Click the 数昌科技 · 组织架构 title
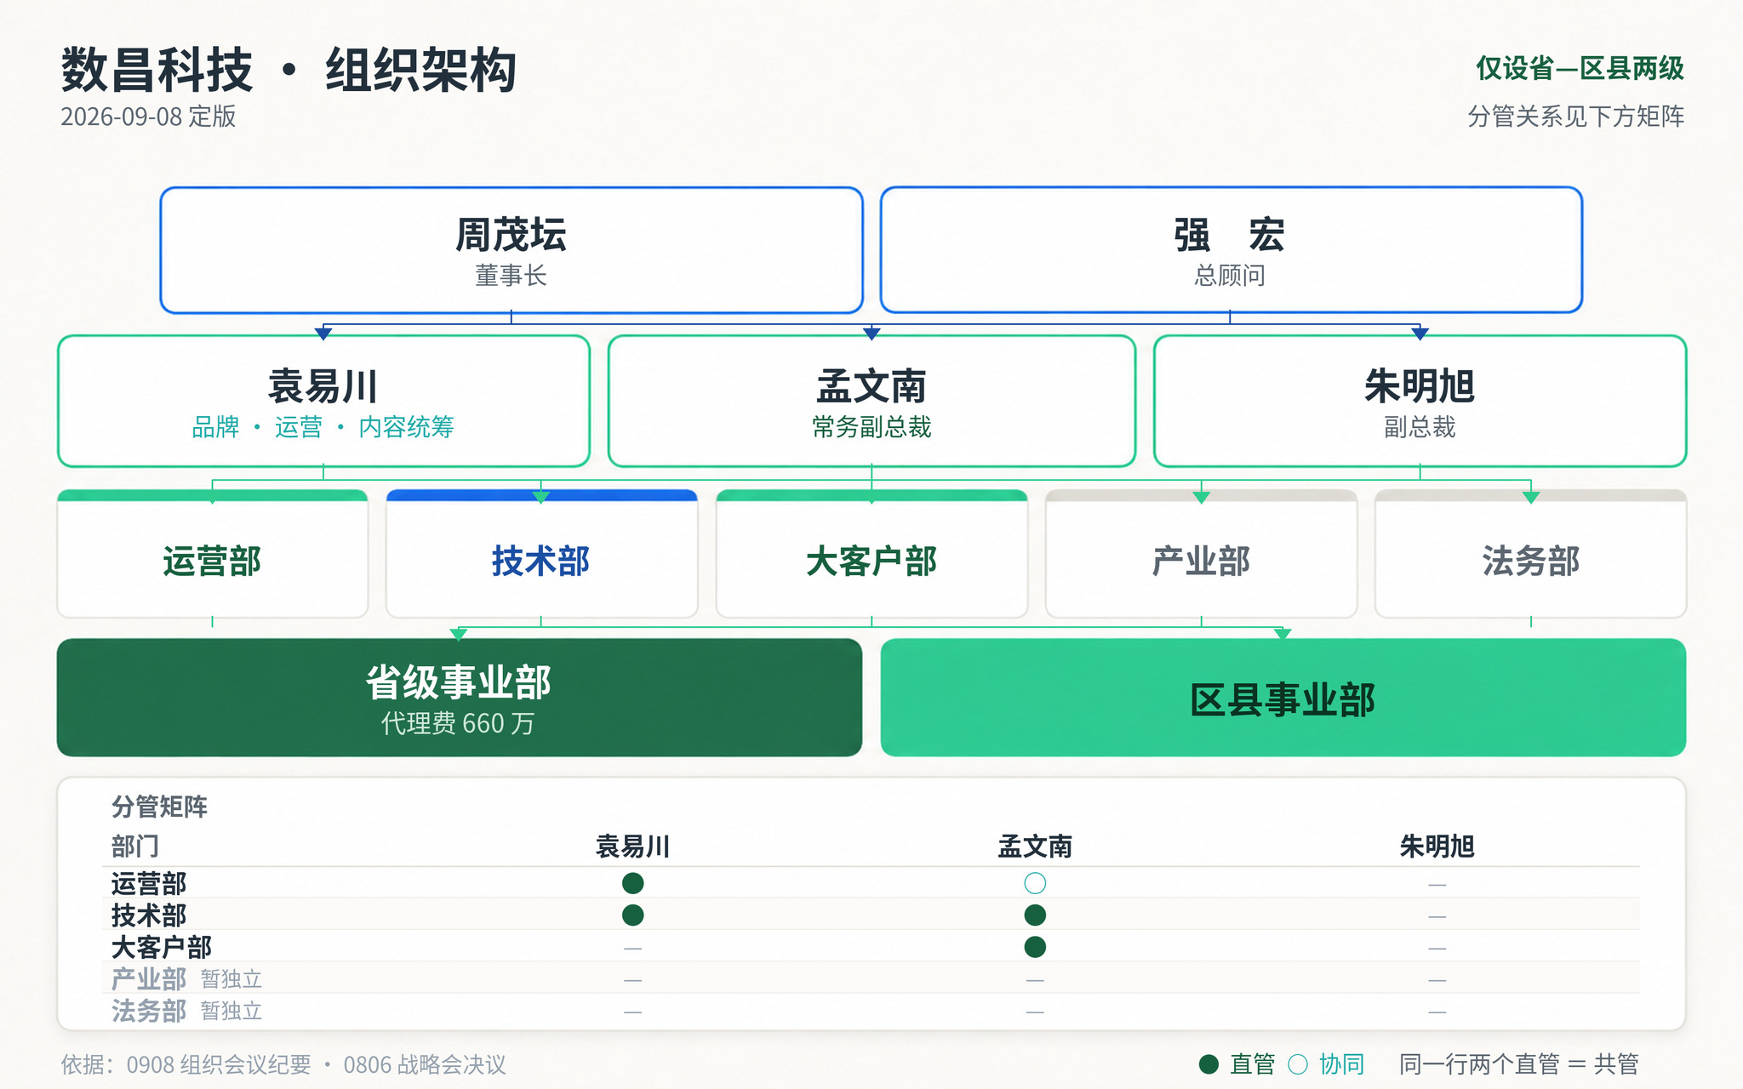The height and width of the screenshot is (1089, 1743). [x=289, y=70]
